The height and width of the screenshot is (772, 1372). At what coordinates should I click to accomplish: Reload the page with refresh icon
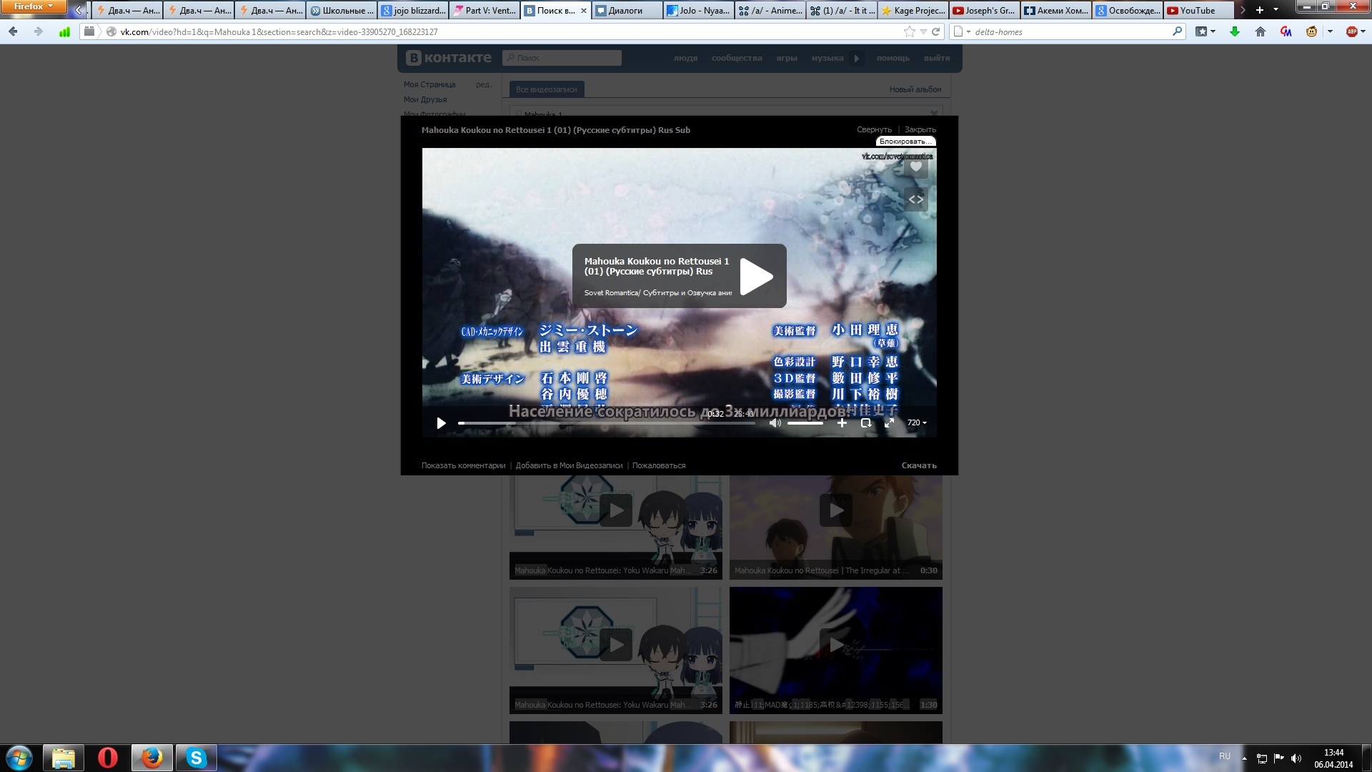[935, 31]
